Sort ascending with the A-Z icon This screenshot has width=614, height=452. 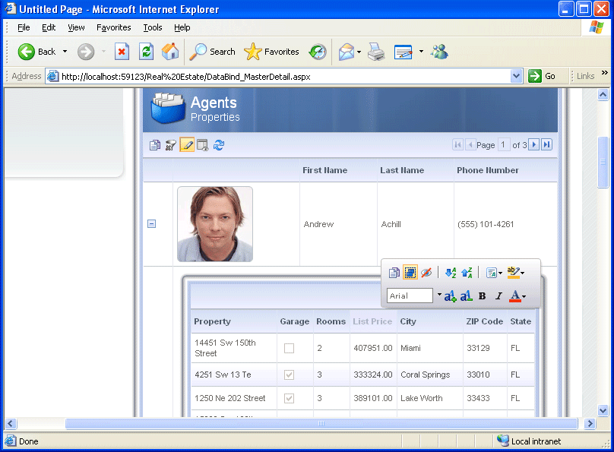(x=451, y=273)
